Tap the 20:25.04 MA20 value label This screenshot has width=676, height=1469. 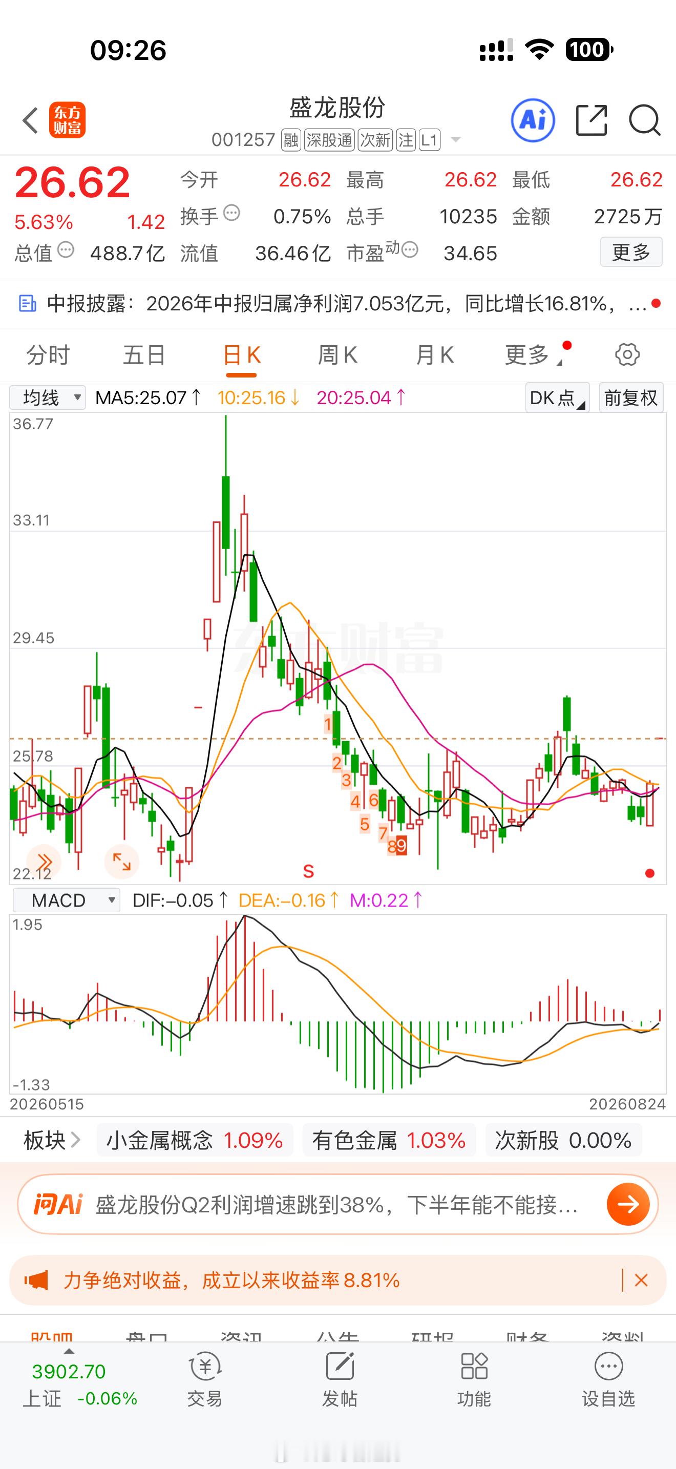pos(362,397)
